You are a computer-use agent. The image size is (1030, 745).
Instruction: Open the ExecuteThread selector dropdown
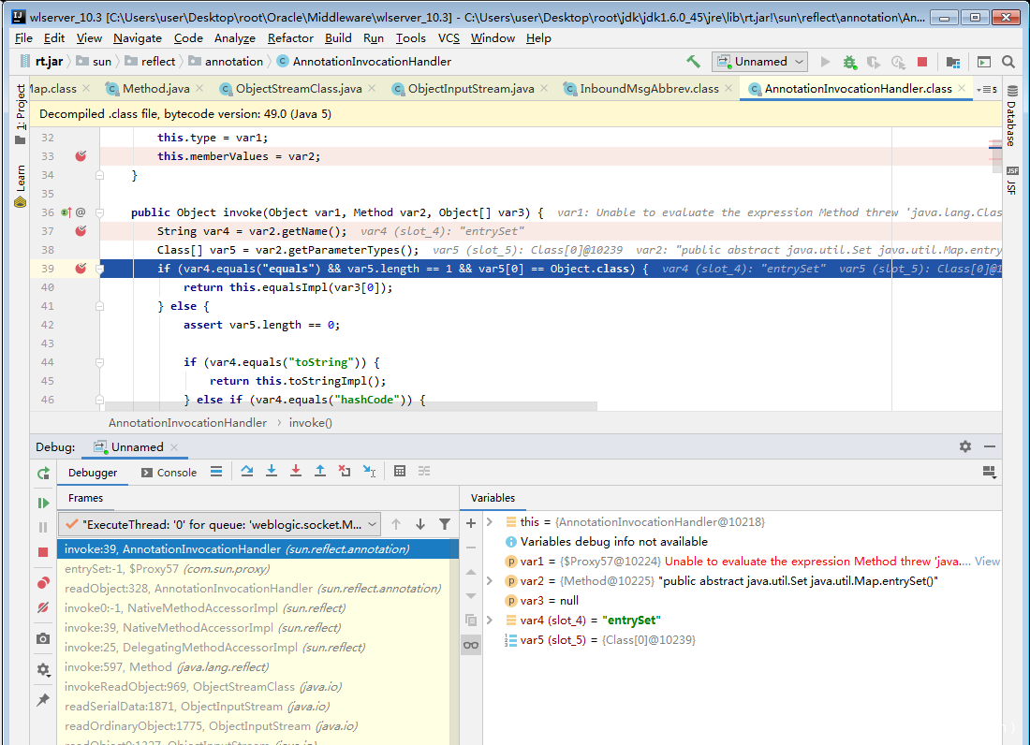(219, 525)
